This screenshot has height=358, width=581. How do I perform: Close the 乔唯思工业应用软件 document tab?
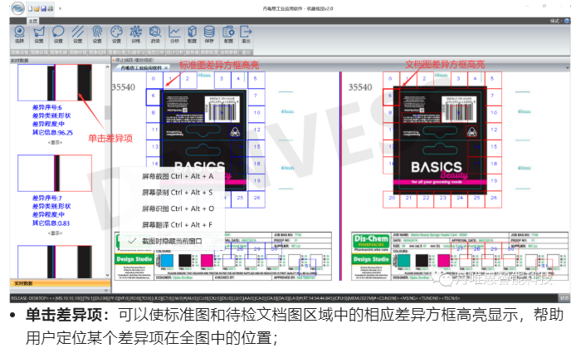(166, 68)
